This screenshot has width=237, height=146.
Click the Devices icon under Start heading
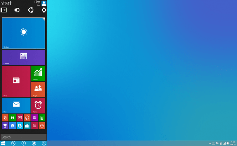coord(17,10)
